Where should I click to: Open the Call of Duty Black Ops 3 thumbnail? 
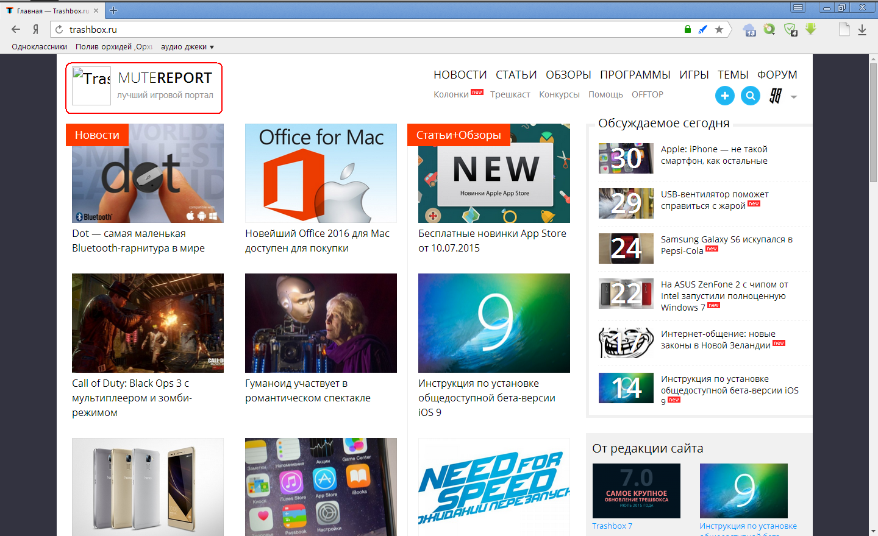coord(148,323)
